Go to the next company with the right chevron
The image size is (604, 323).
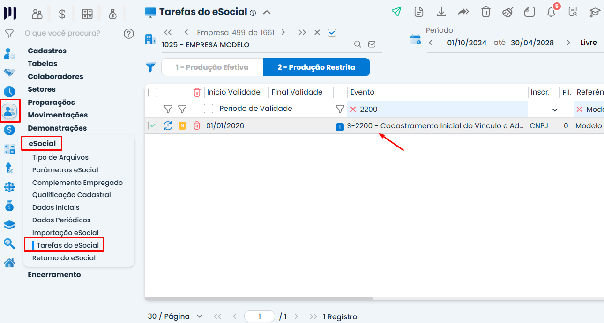283,32
